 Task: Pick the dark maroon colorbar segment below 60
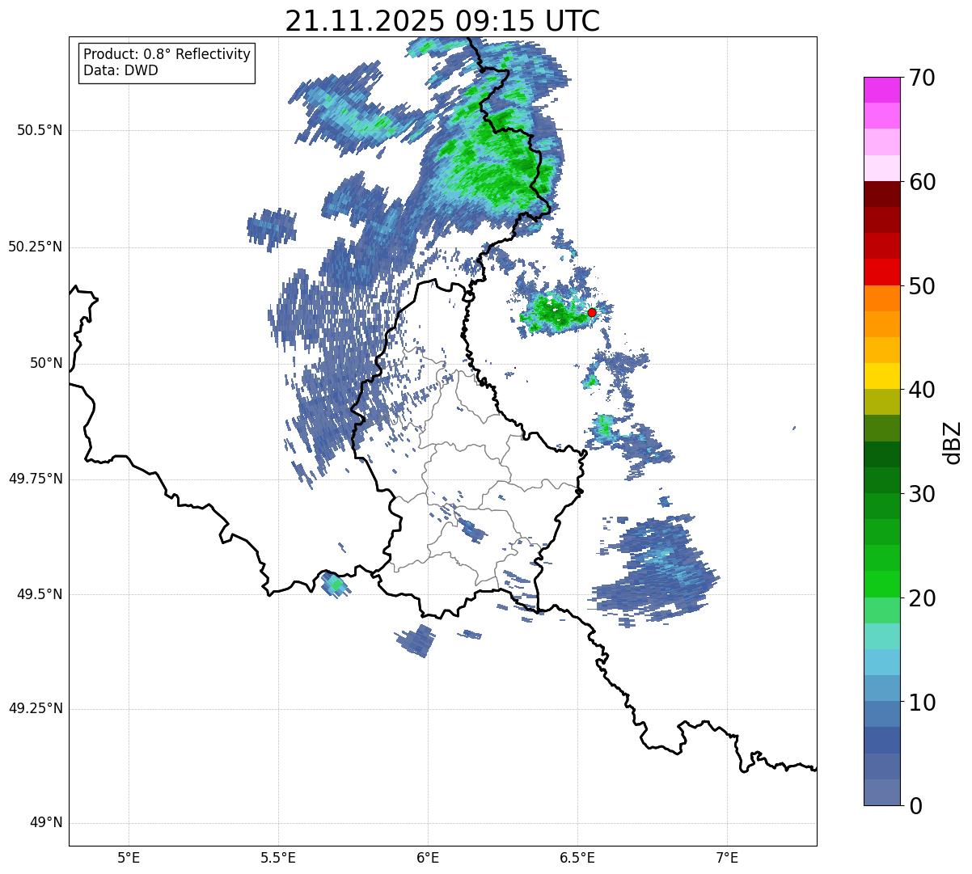pyautogui.click(x=882, y=194)
